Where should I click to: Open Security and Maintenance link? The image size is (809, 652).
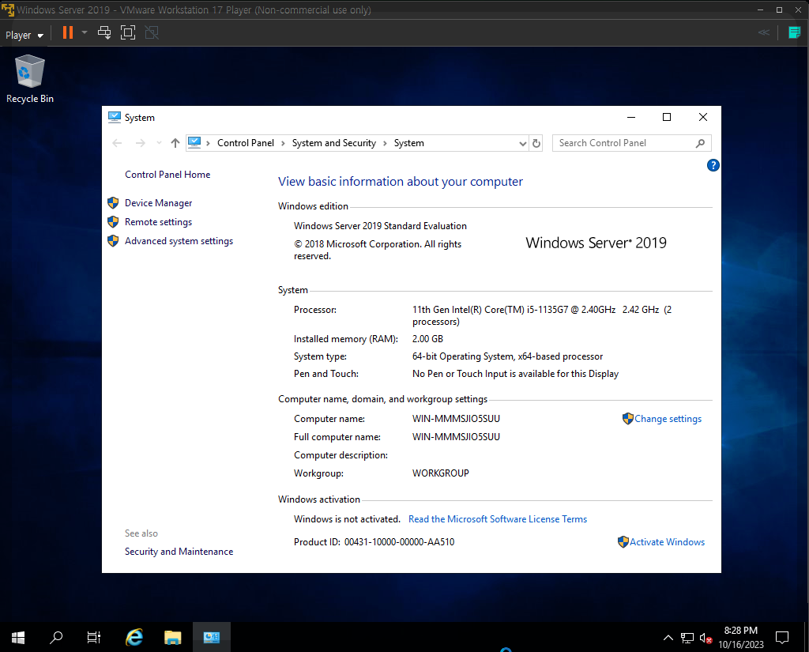[179, 552]
